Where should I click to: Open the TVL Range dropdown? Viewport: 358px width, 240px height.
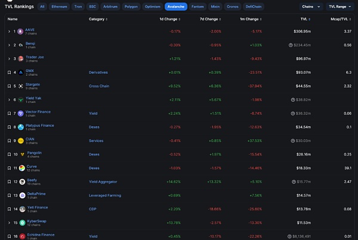point(340,7)
